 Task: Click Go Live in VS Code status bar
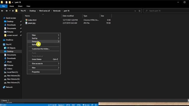[x=86, y=105]
